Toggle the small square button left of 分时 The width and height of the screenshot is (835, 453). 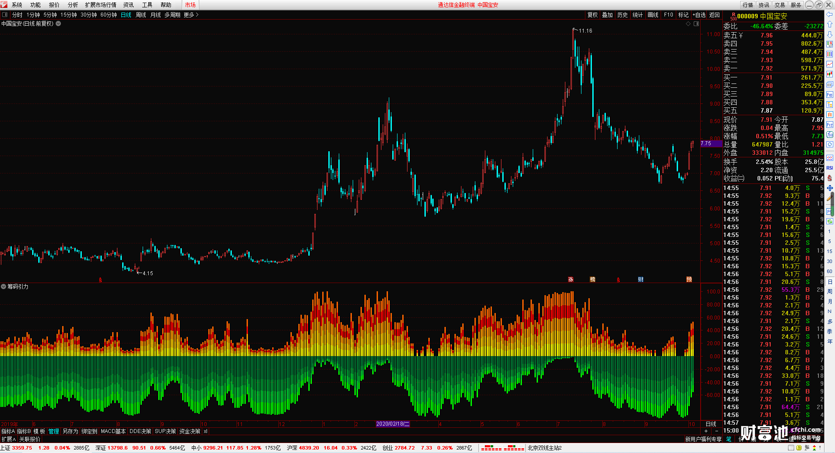(5, 15)
